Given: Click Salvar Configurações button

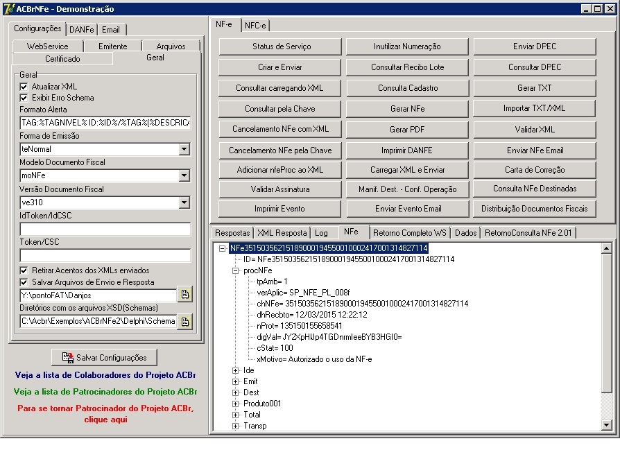Looking at the screenshot, I should 105,358.
